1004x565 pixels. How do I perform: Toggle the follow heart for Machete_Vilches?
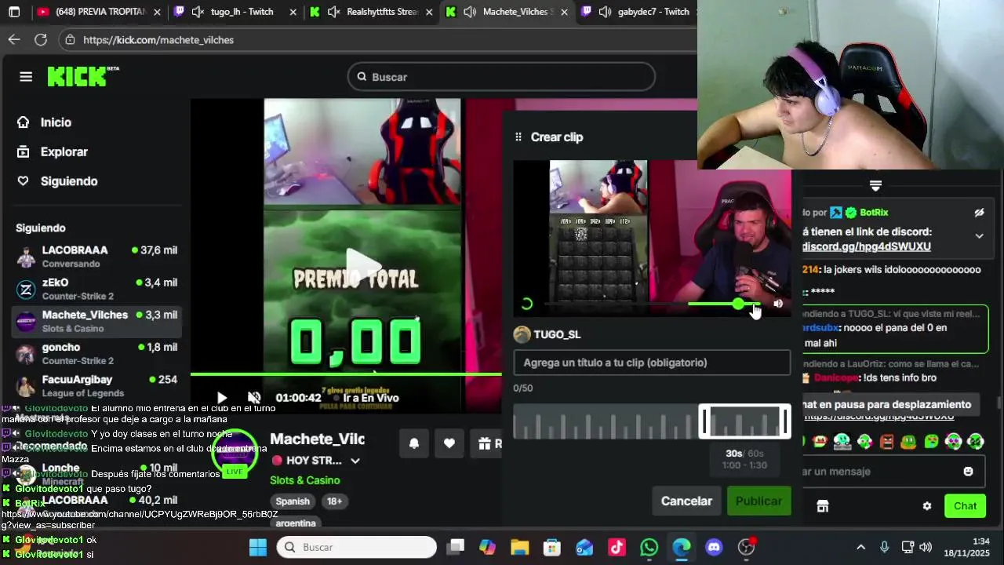click(x=449, y=443)
